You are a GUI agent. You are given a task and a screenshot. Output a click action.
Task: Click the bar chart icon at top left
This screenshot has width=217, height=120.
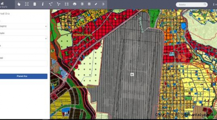pyautogui.click(x=2, y=3)
